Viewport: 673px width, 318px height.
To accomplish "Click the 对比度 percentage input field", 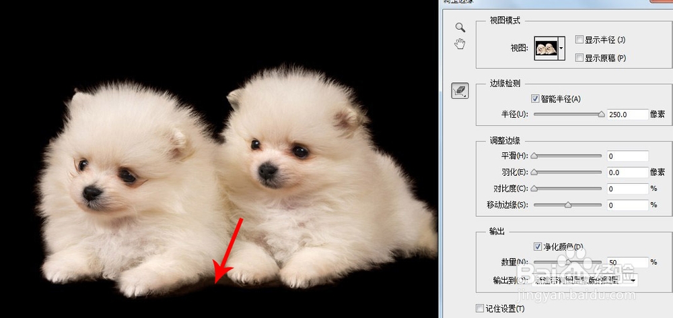I will click(627, 189).
